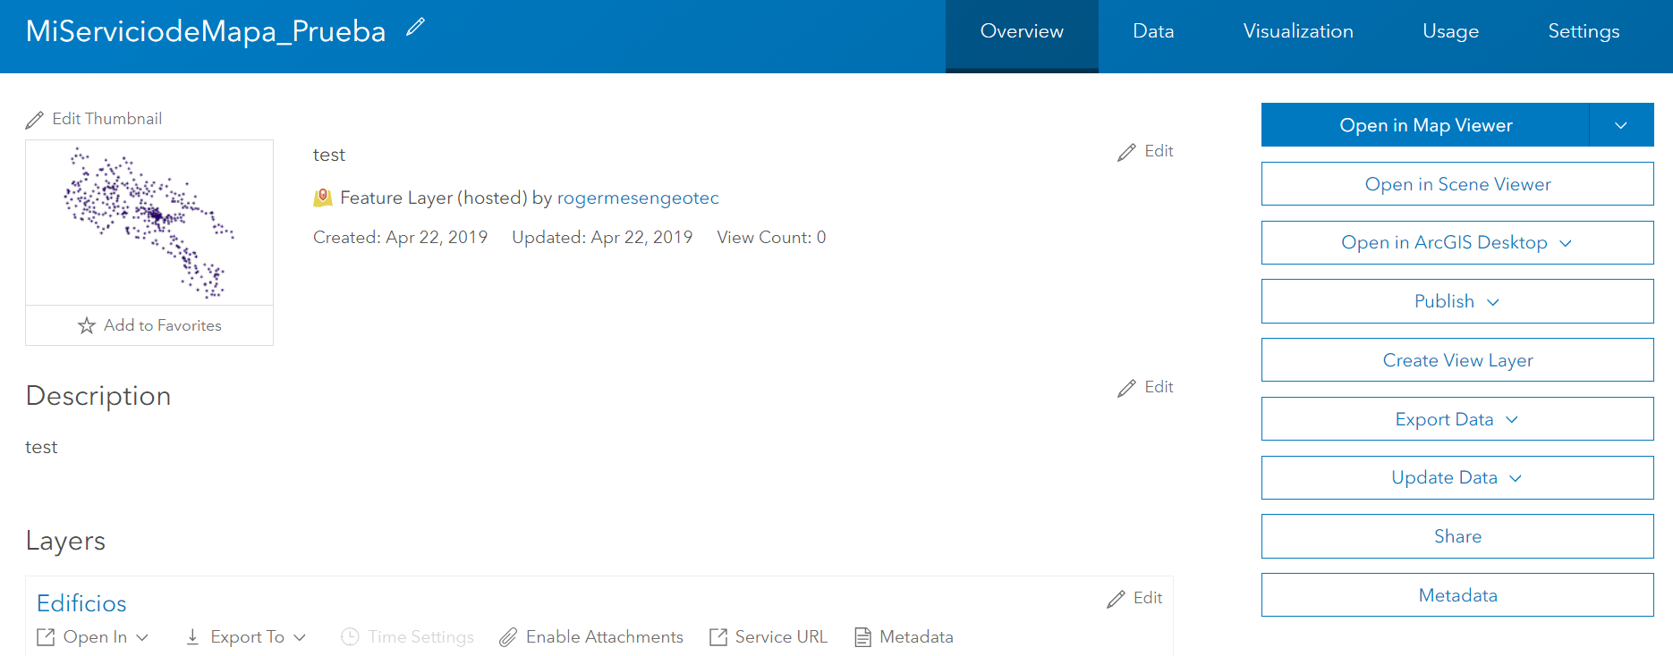Click the Edit pencil in Edificios layer row

pyautogui.click(x=1116, y=600)
